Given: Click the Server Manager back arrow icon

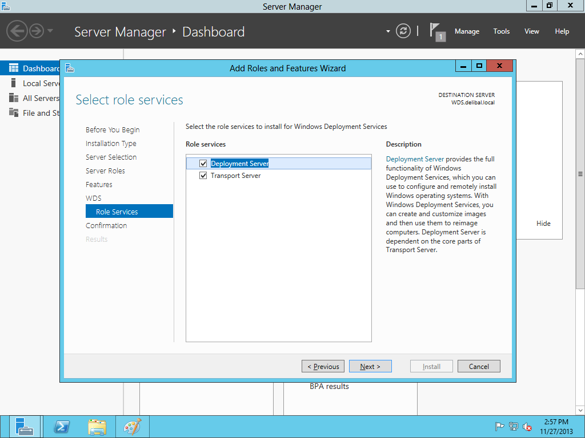Looking at the screenshot, I should pyautogui.click(x=17, y=31).
